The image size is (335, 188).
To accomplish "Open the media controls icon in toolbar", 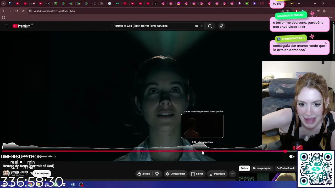I will [319, 11].
